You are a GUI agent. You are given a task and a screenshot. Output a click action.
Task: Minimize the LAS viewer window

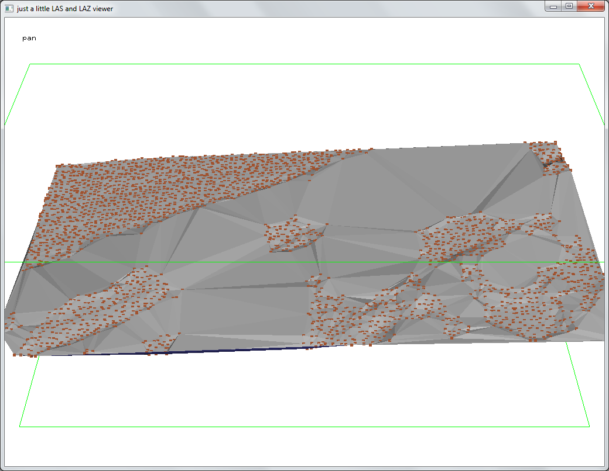point(553,6)
